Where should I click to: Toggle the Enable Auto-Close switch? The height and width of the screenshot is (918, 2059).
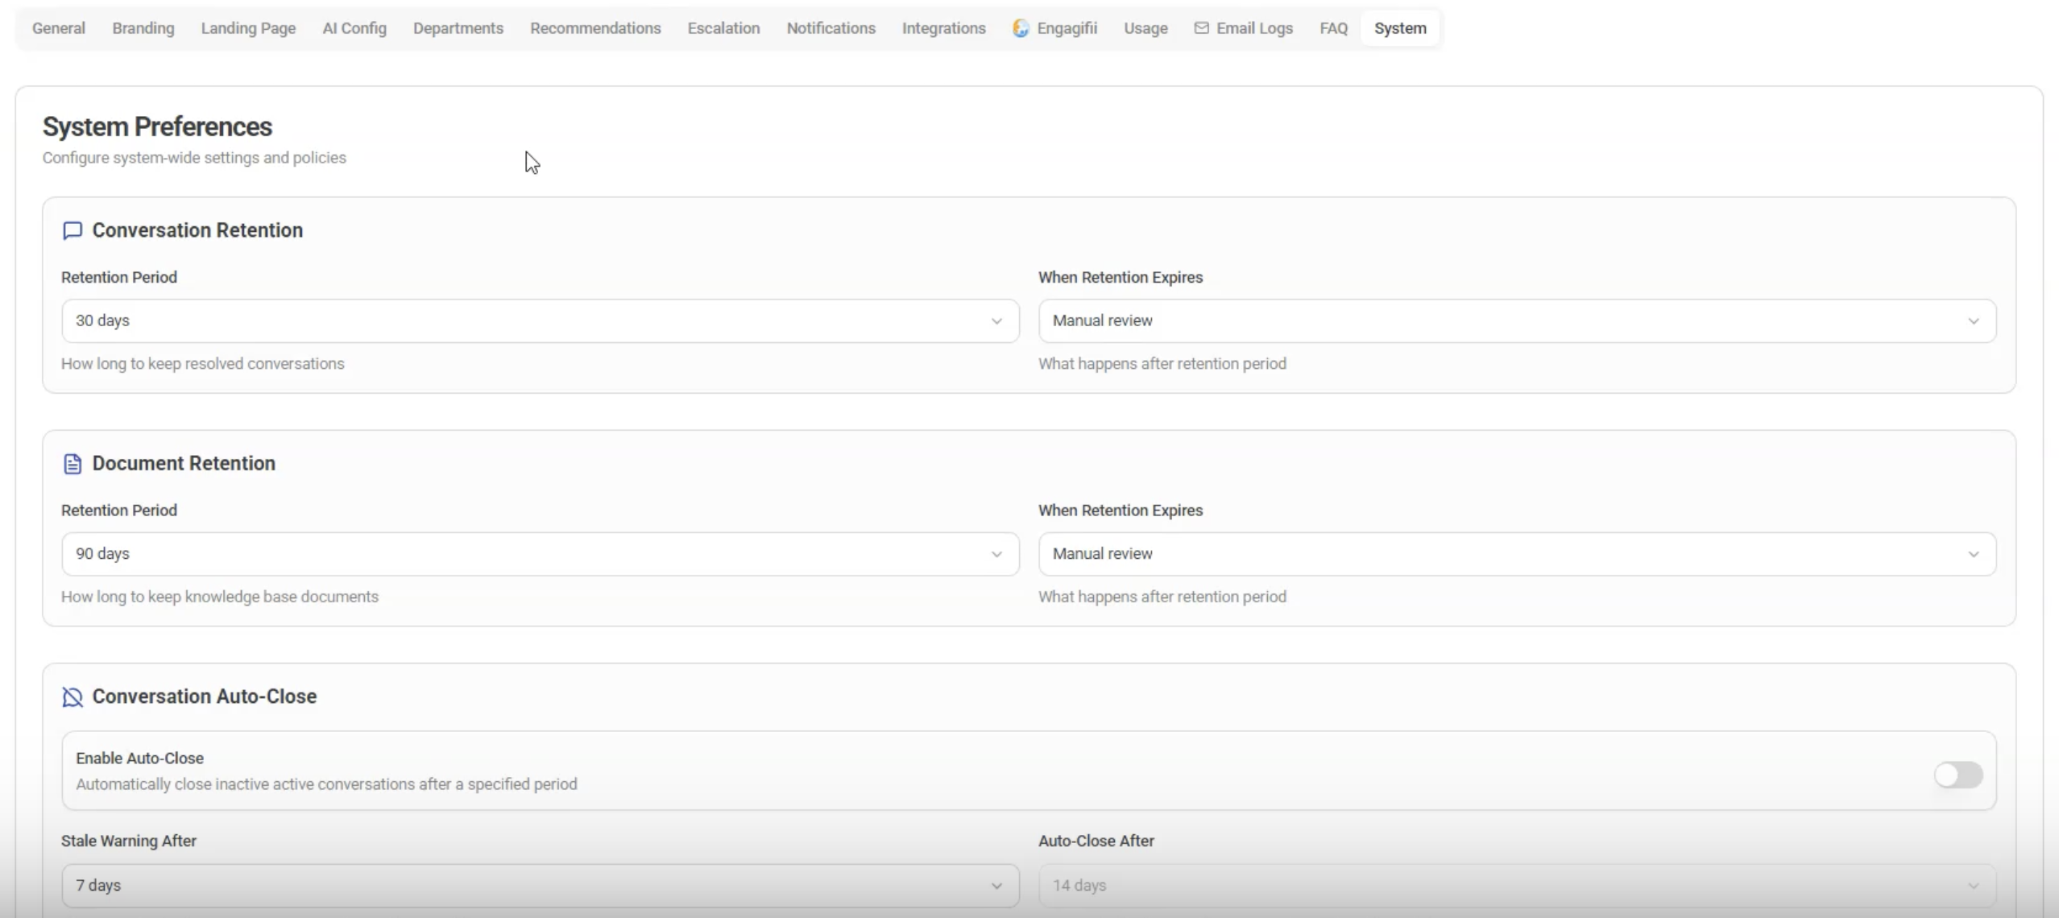pyautogui.click(x=1957, y=775)
